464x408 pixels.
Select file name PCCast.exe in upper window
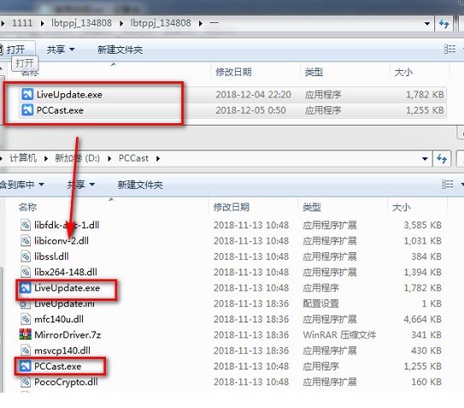(60, 110)
